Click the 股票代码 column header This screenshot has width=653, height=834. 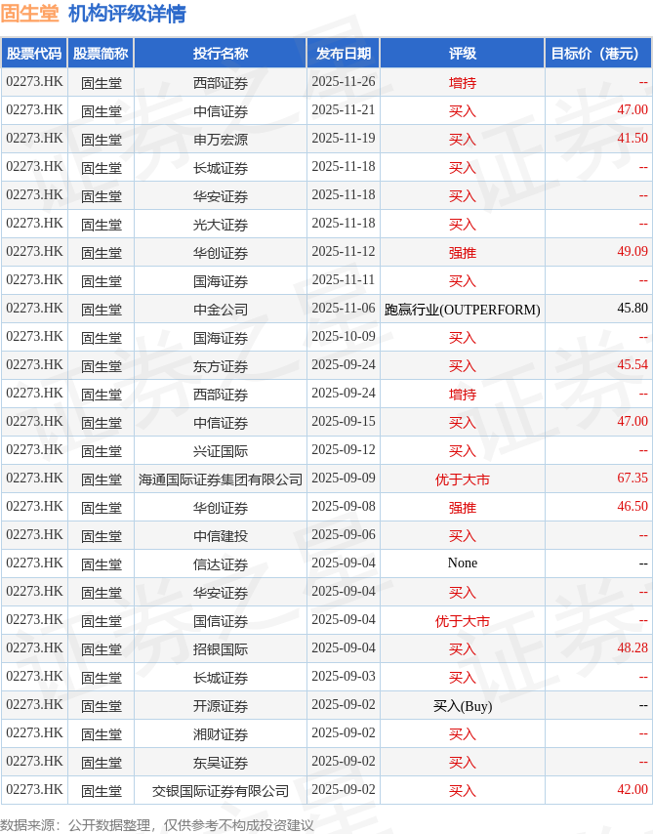[x=34, y=53]
